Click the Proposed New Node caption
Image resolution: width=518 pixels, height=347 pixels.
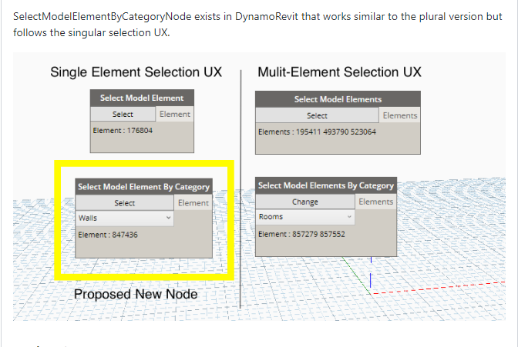[x=136, y=294]
